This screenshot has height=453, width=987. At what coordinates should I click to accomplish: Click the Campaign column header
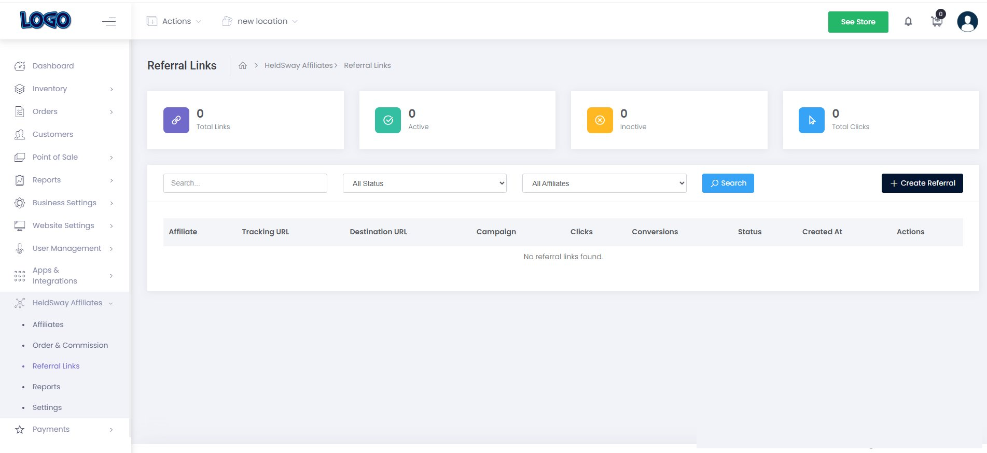click(496, 232)
